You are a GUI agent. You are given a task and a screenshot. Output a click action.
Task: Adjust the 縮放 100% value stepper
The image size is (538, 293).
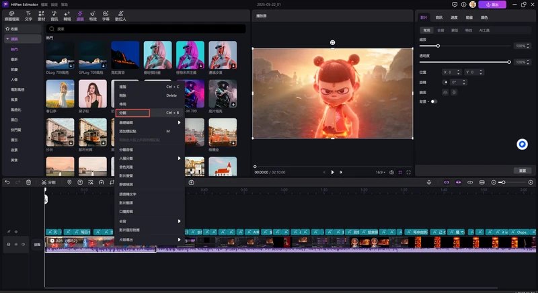(x=528, y=46)
